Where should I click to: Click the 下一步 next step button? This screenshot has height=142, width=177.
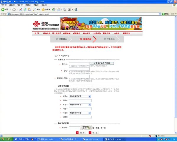click(94, 133)
